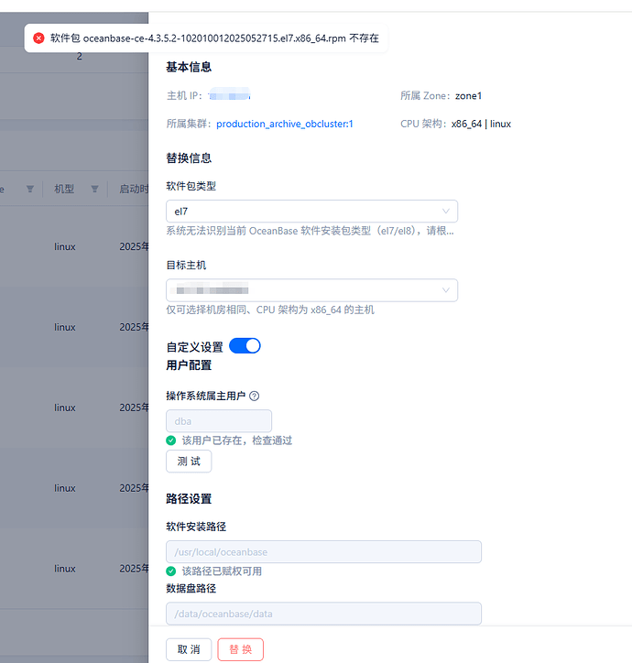Click the 替换信息 heading
Viewport: 632px width, 663px height.
point(189,158)
